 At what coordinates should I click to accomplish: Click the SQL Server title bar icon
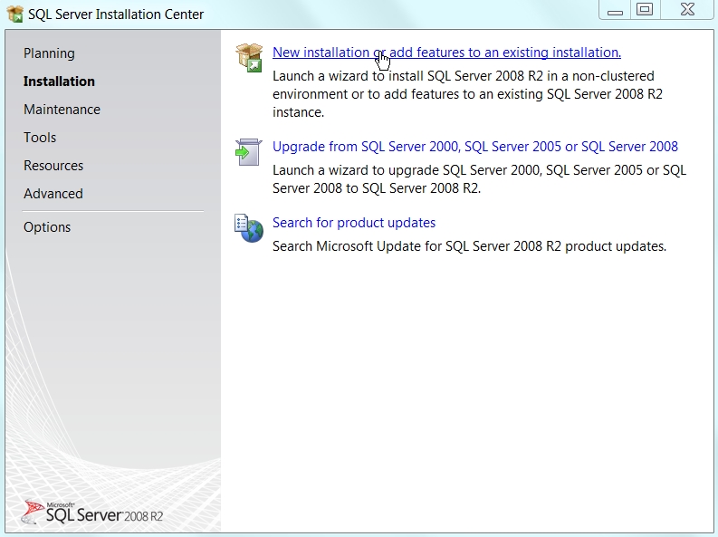click(14, 14)
